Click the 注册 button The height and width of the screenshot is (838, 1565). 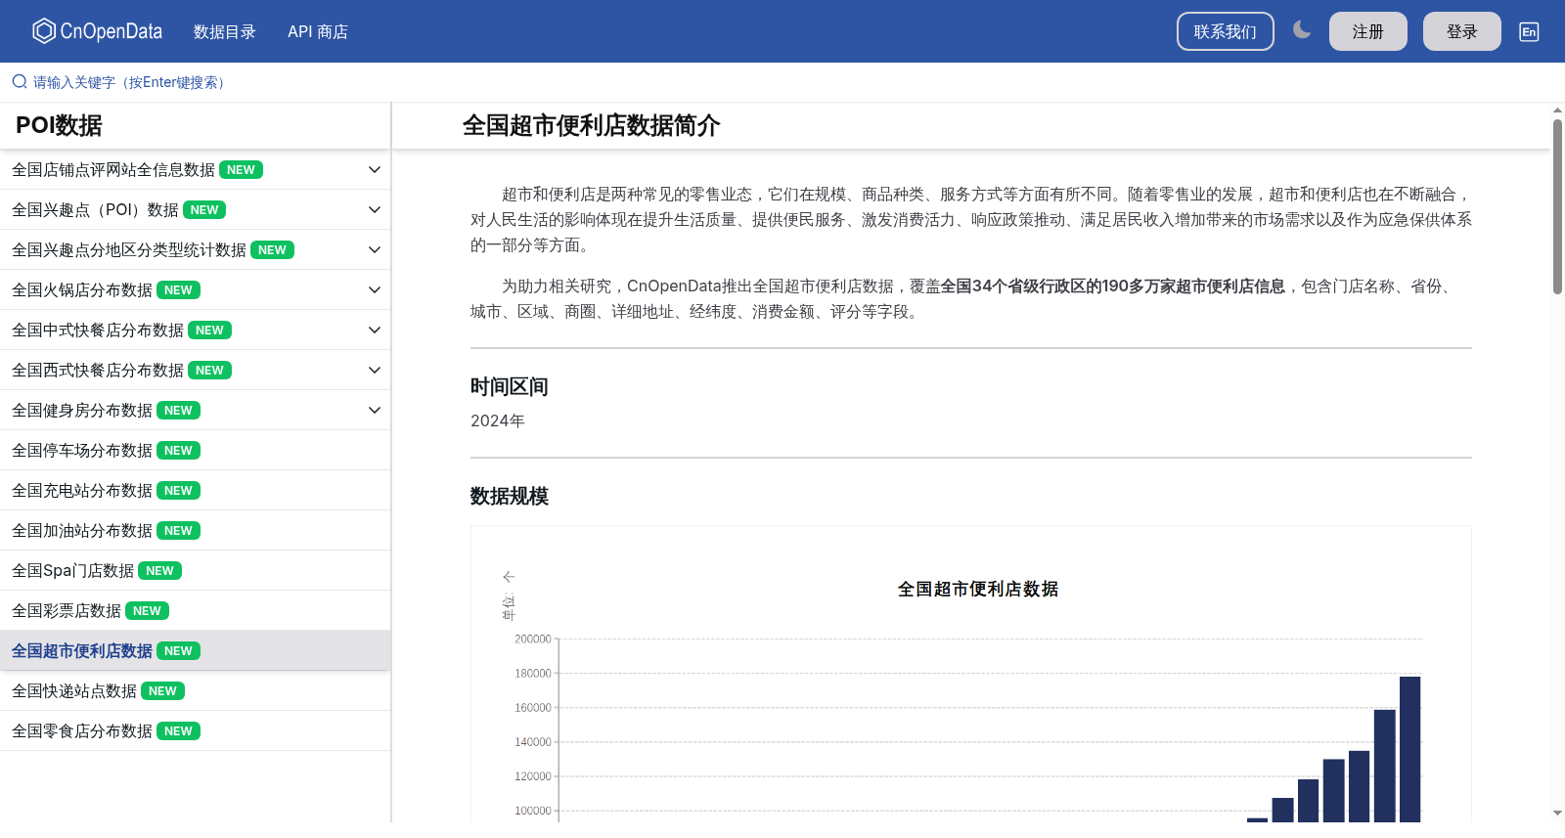[x=1367, y=31]
